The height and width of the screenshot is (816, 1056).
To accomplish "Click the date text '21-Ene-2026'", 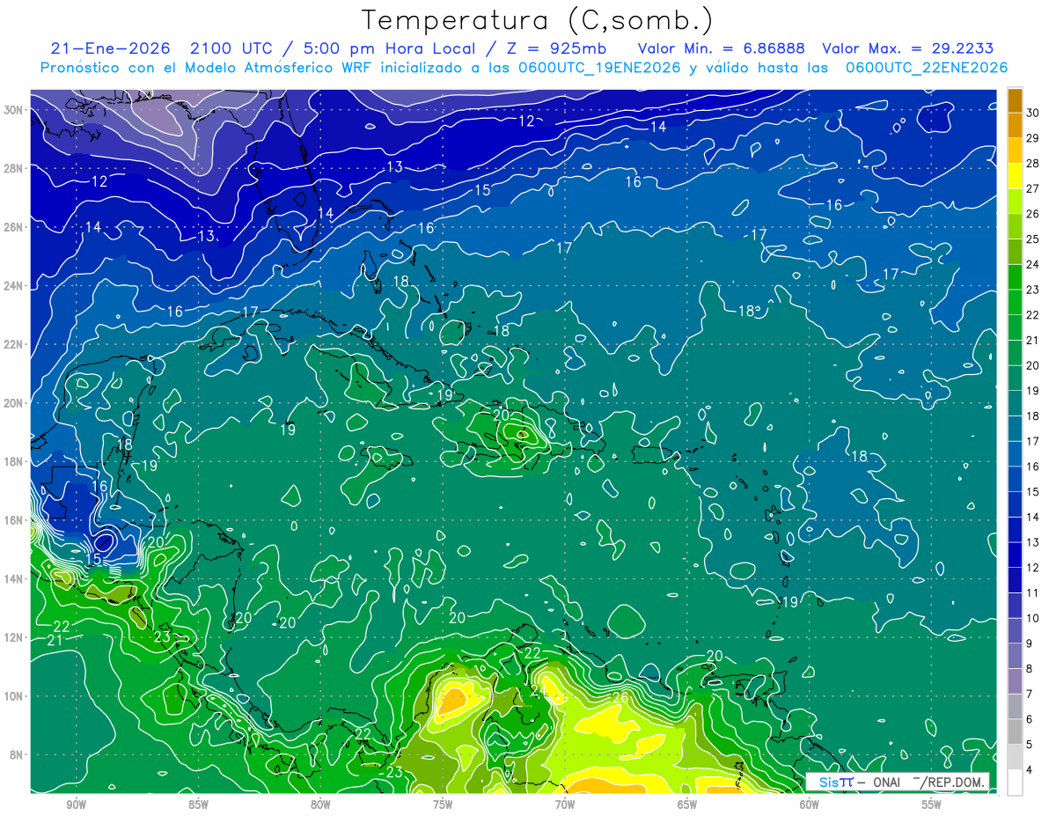I will coord(109,48).
